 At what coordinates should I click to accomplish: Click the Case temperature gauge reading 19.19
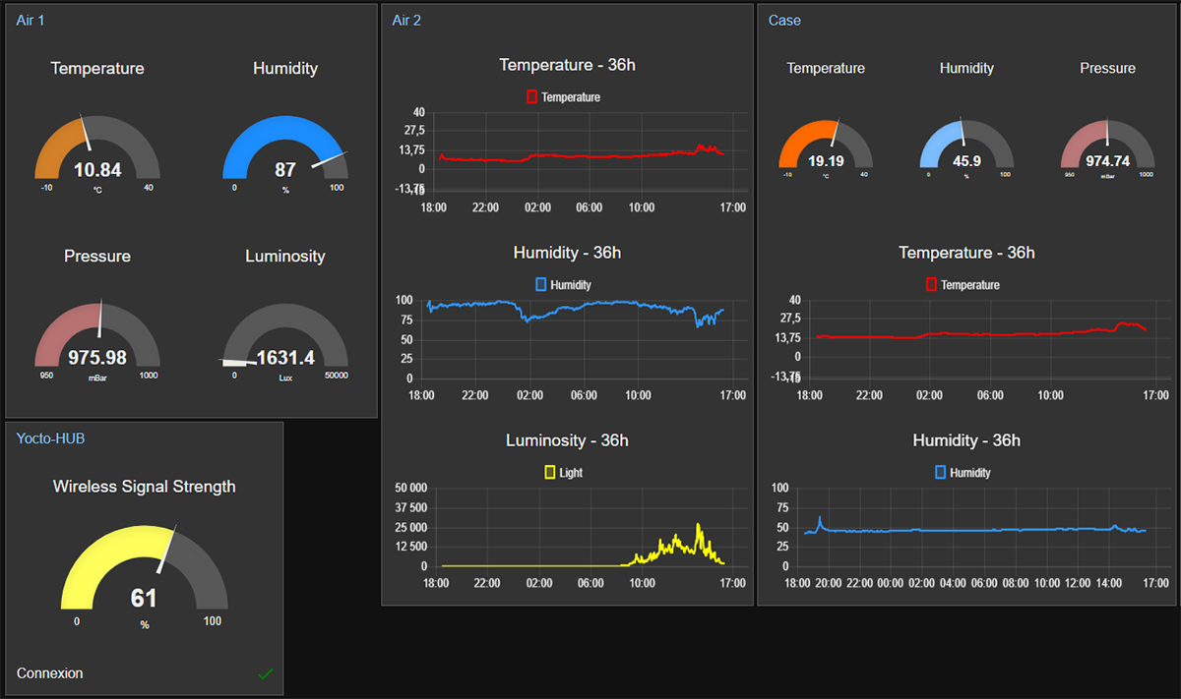(x=825, y=146)
